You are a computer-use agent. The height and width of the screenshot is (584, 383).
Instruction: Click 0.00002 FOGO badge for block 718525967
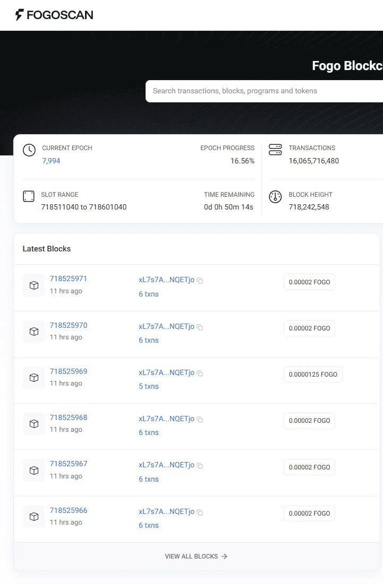(x=309, y=467)
